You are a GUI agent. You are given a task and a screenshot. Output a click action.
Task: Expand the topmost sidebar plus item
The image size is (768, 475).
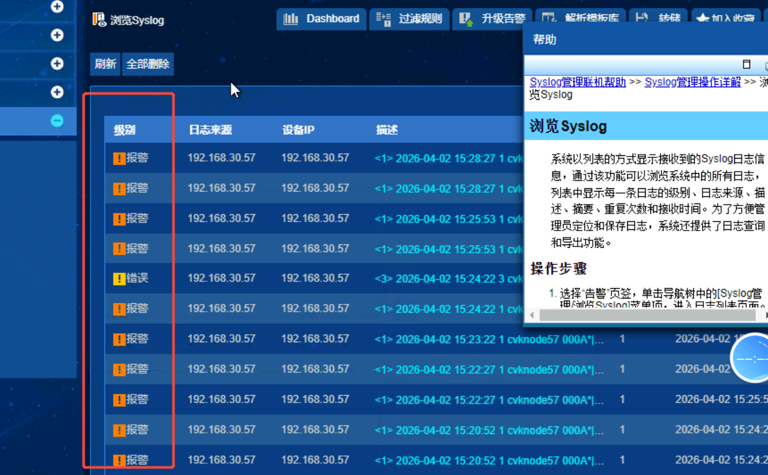pyautogui.click(x=58, y=7)
